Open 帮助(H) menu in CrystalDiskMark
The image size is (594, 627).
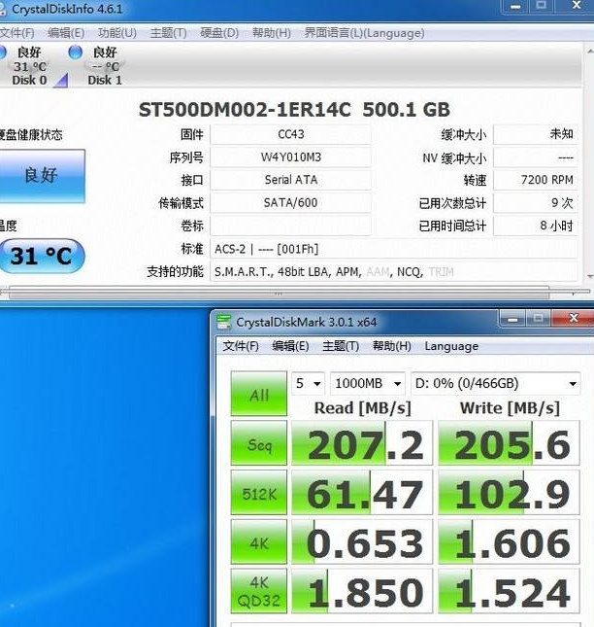(391, 346)
